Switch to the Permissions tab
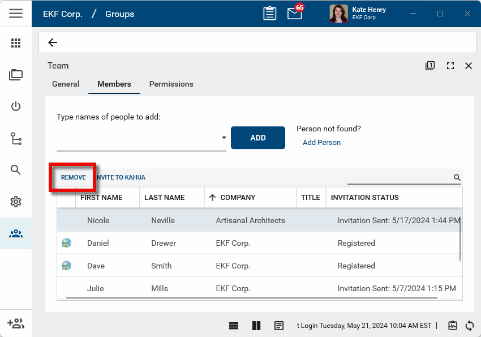481x337 pixels. click(x=171, y=84)
